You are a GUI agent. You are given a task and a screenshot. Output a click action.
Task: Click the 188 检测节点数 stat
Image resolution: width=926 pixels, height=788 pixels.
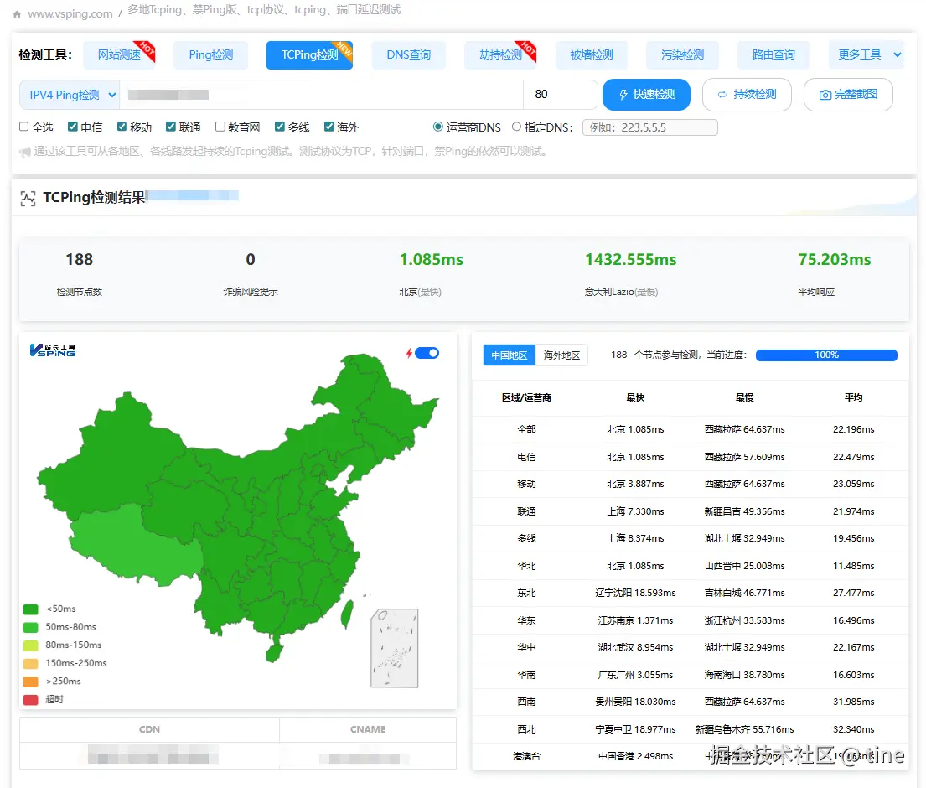point(79,259)
